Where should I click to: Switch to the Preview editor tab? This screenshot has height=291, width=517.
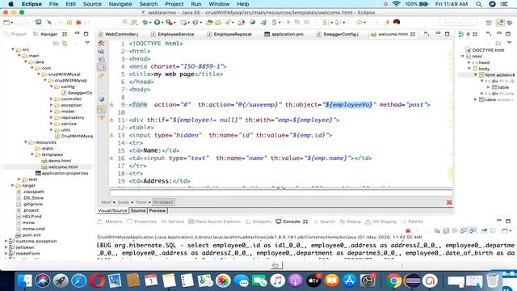158,210
